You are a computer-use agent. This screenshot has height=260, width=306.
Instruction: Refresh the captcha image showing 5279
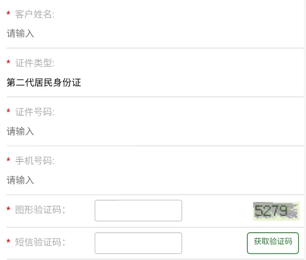(x=276, y=211)
